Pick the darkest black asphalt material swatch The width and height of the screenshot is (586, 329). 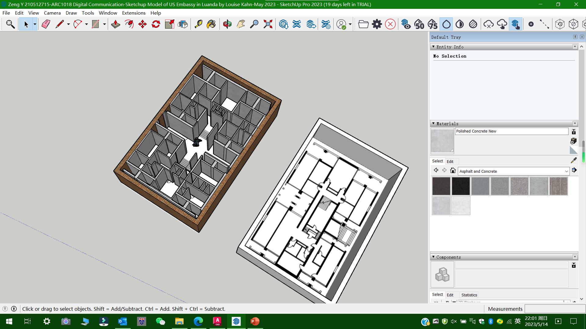click(461, 186)
